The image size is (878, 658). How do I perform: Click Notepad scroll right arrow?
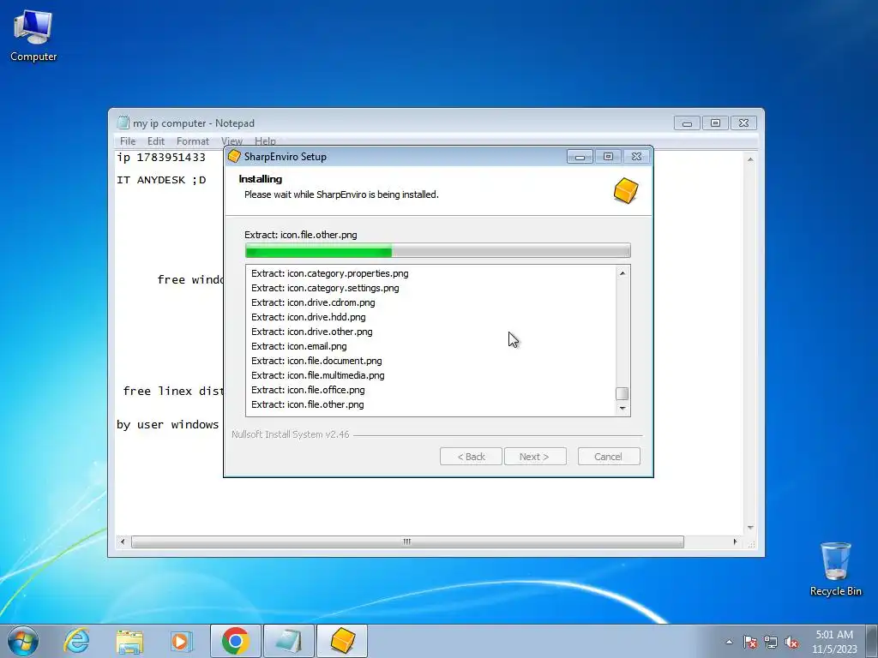tap(735, 541)
